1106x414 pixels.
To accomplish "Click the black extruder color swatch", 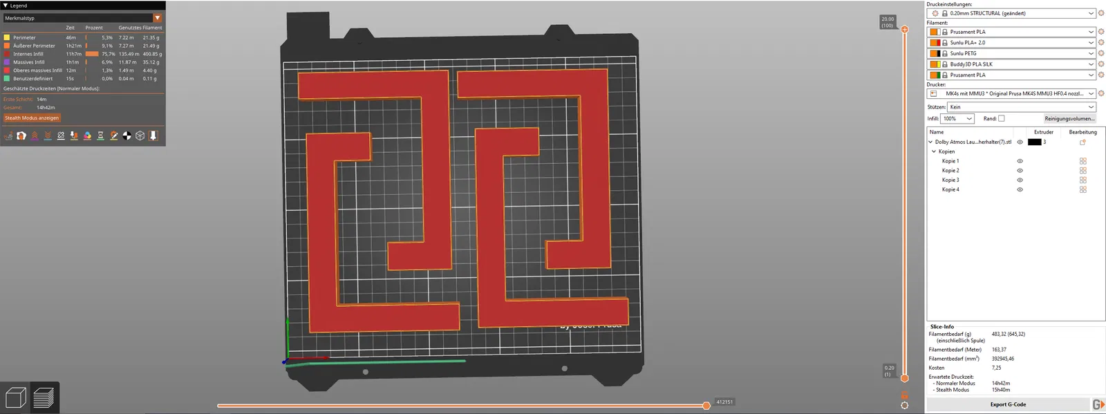I will coord(1034,142).
